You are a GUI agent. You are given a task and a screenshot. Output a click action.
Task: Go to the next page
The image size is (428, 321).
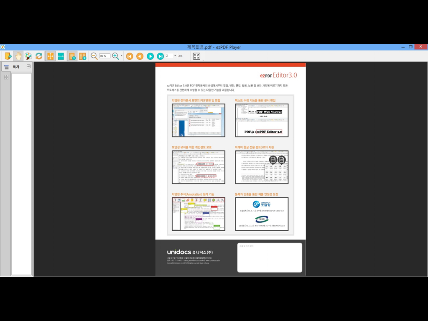(150, 56)
